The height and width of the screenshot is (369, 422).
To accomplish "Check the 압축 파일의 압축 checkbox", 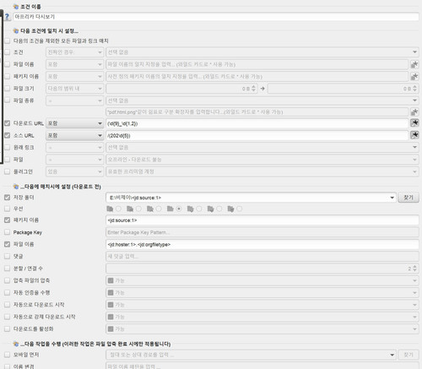I will [x=8, y=280].
